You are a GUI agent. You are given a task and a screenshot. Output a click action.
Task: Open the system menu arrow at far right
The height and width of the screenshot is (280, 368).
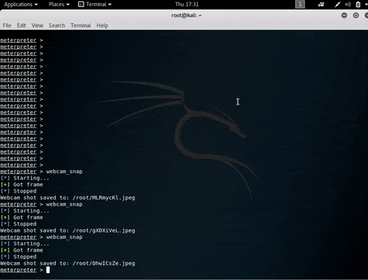[366, 5]
